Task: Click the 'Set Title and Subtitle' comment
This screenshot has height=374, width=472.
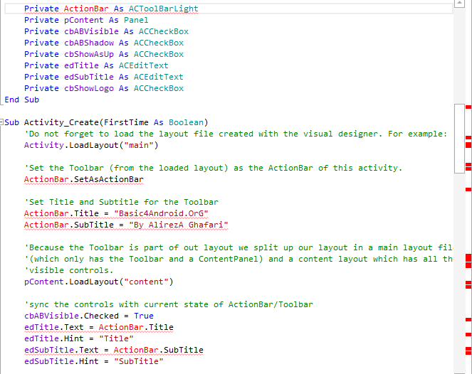Action: click(121, 202)
